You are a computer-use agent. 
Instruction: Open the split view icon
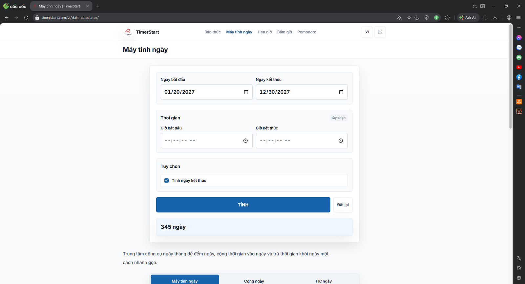click(x=485, y=18)
